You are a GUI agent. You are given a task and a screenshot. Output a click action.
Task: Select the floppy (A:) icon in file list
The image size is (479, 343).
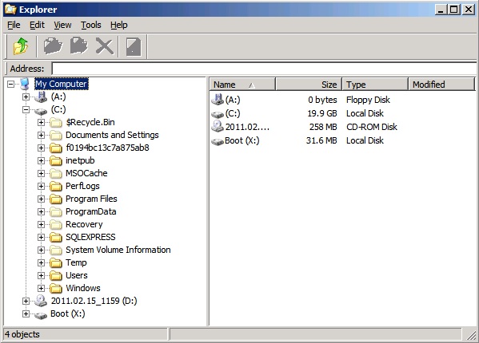coord(218,99)
